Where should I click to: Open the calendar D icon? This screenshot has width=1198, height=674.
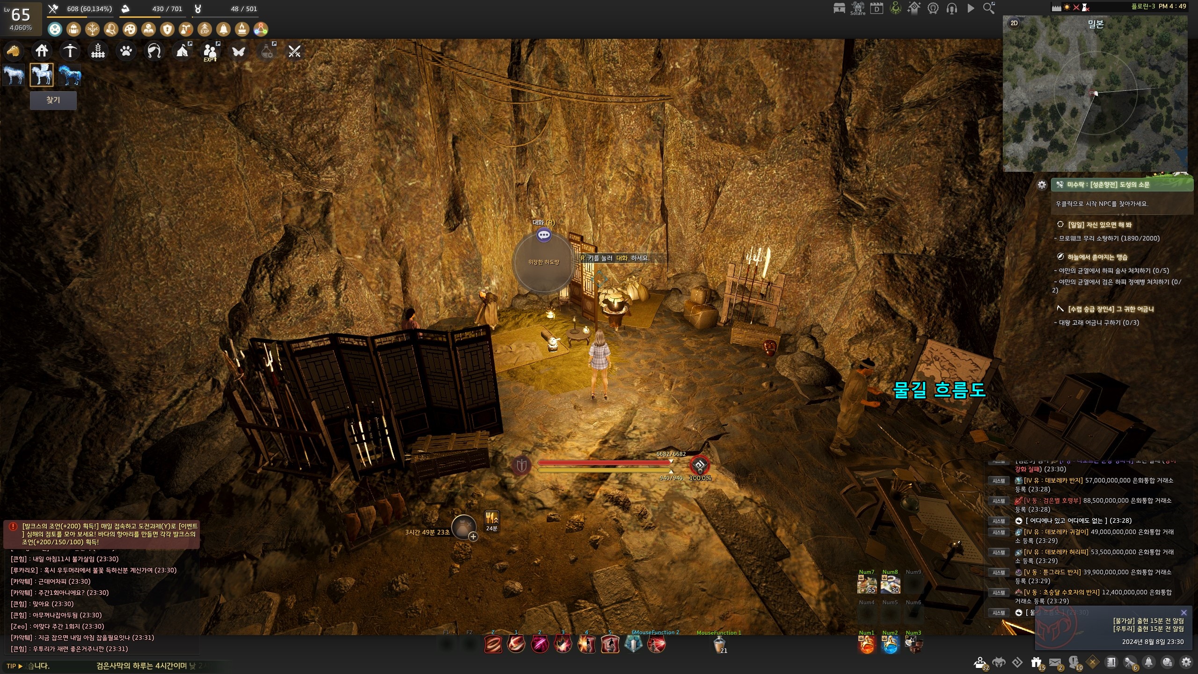(877, 8)
